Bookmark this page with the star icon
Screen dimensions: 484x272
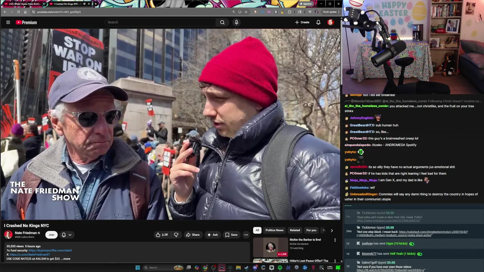pyautogui.click(x=246, y=12)
